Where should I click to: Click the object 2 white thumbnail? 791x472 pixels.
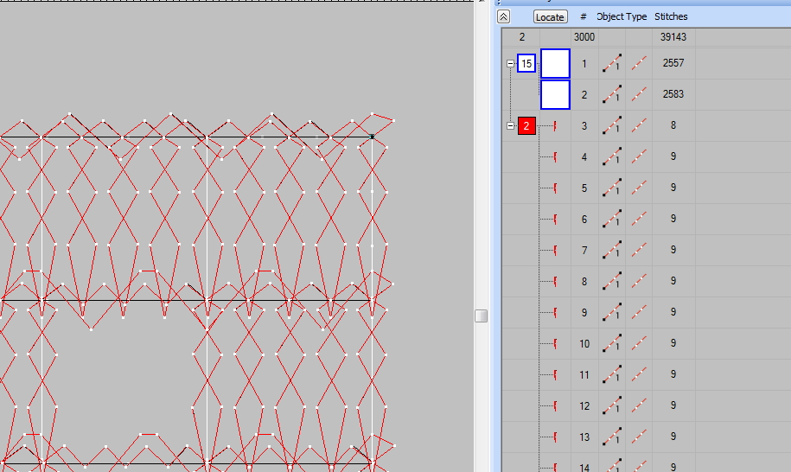coord(555,94)
